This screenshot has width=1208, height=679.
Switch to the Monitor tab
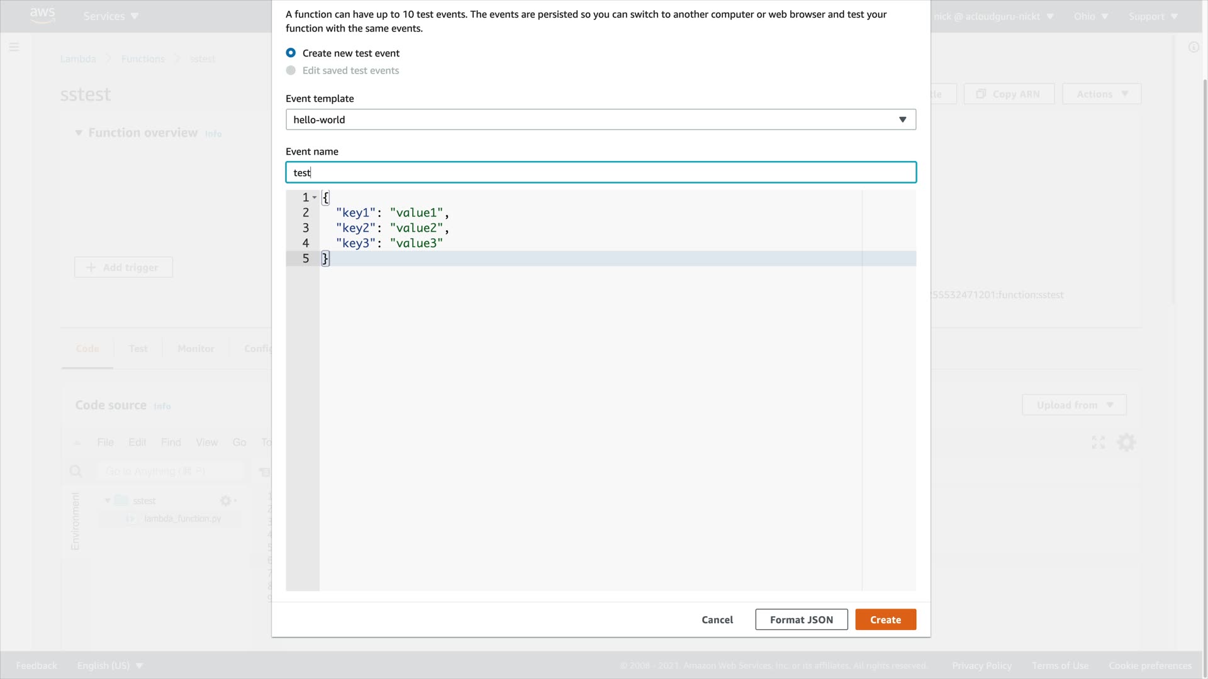196,349
